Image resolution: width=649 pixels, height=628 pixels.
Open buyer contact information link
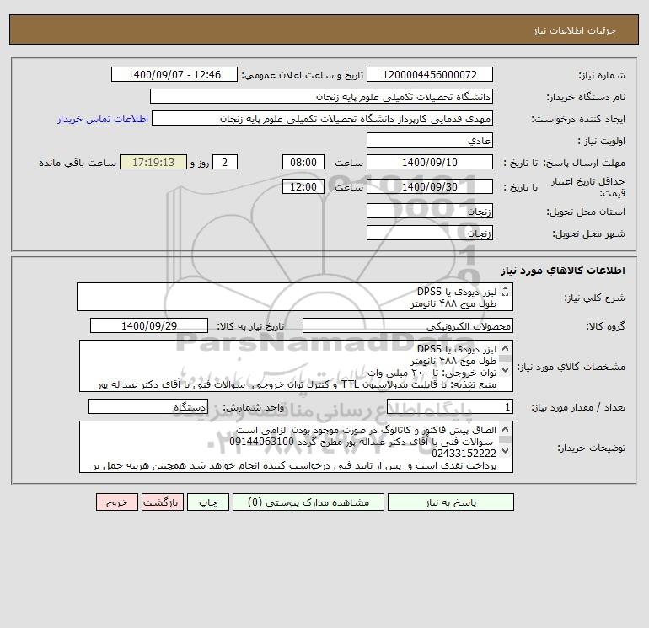click(103, 119)
